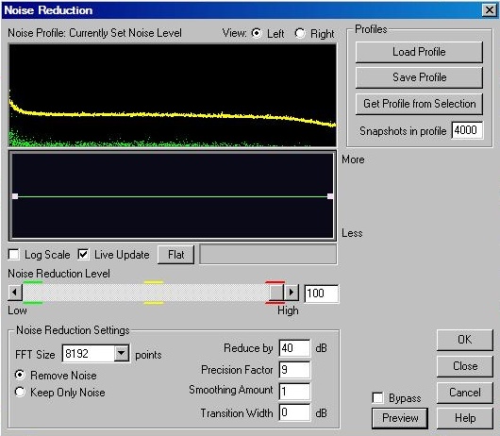Toggle the Live Update checkbox
The width and height of the screenshot is (500, 436).
(83, 255)
